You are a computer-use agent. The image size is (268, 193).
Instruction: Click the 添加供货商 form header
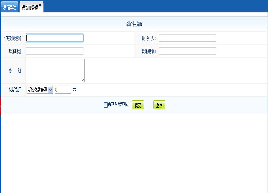(134, 24)
